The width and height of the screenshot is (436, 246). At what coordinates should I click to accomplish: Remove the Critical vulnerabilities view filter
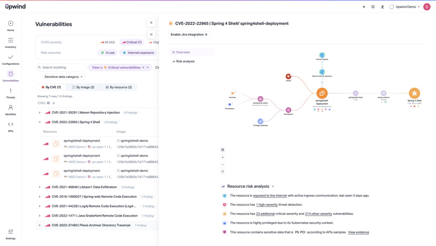pos(143,67)
